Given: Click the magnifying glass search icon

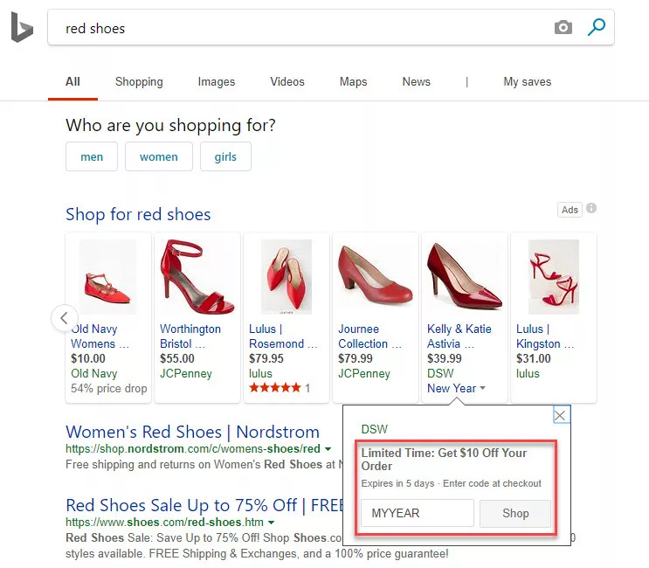Looking at the screenshot, I should point(597,27).
